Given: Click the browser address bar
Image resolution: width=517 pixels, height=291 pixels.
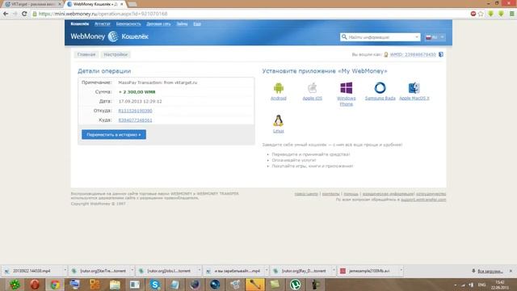Looking at the screenshot, I should 250,14.
